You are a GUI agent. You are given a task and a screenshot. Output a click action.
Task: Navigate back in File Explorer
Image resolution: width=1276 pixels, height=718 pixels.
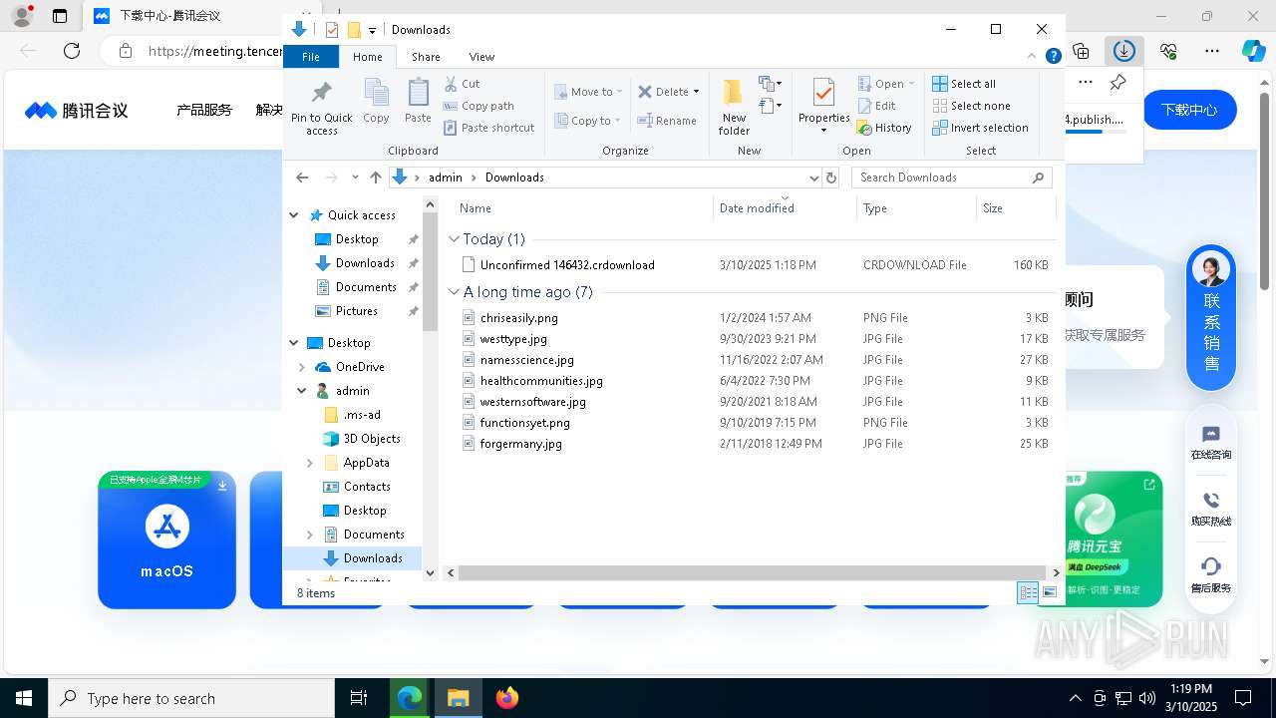pyautogui.click(x=302, y=178)
